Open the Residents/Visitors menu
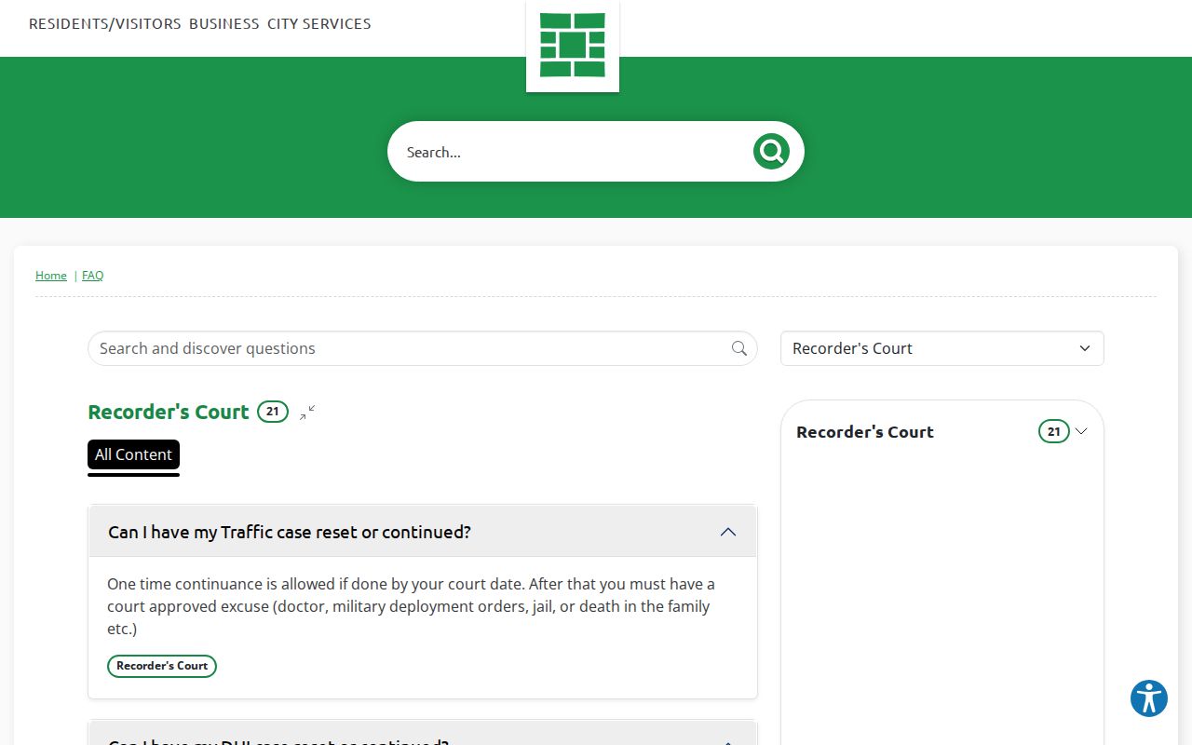This screenshot has height=745, width=1192. pyautogui.click(x=105, y=24)
